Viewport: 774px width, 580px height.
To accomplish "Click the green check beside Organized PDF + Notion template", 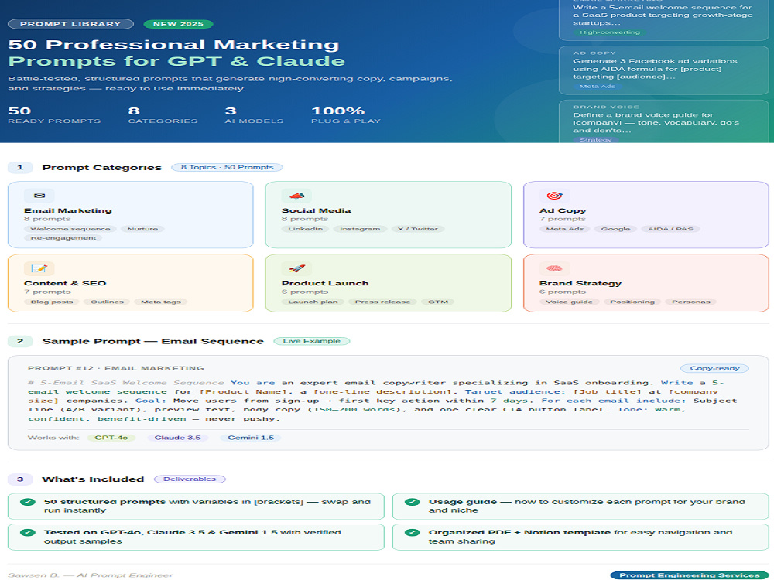I will [x=413, y=533].
